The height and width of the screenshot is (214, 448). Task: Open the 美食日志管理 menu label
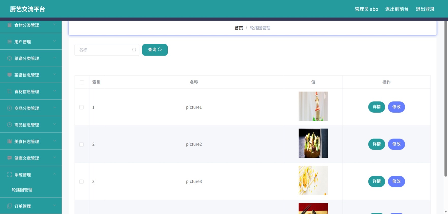[27, 141]
